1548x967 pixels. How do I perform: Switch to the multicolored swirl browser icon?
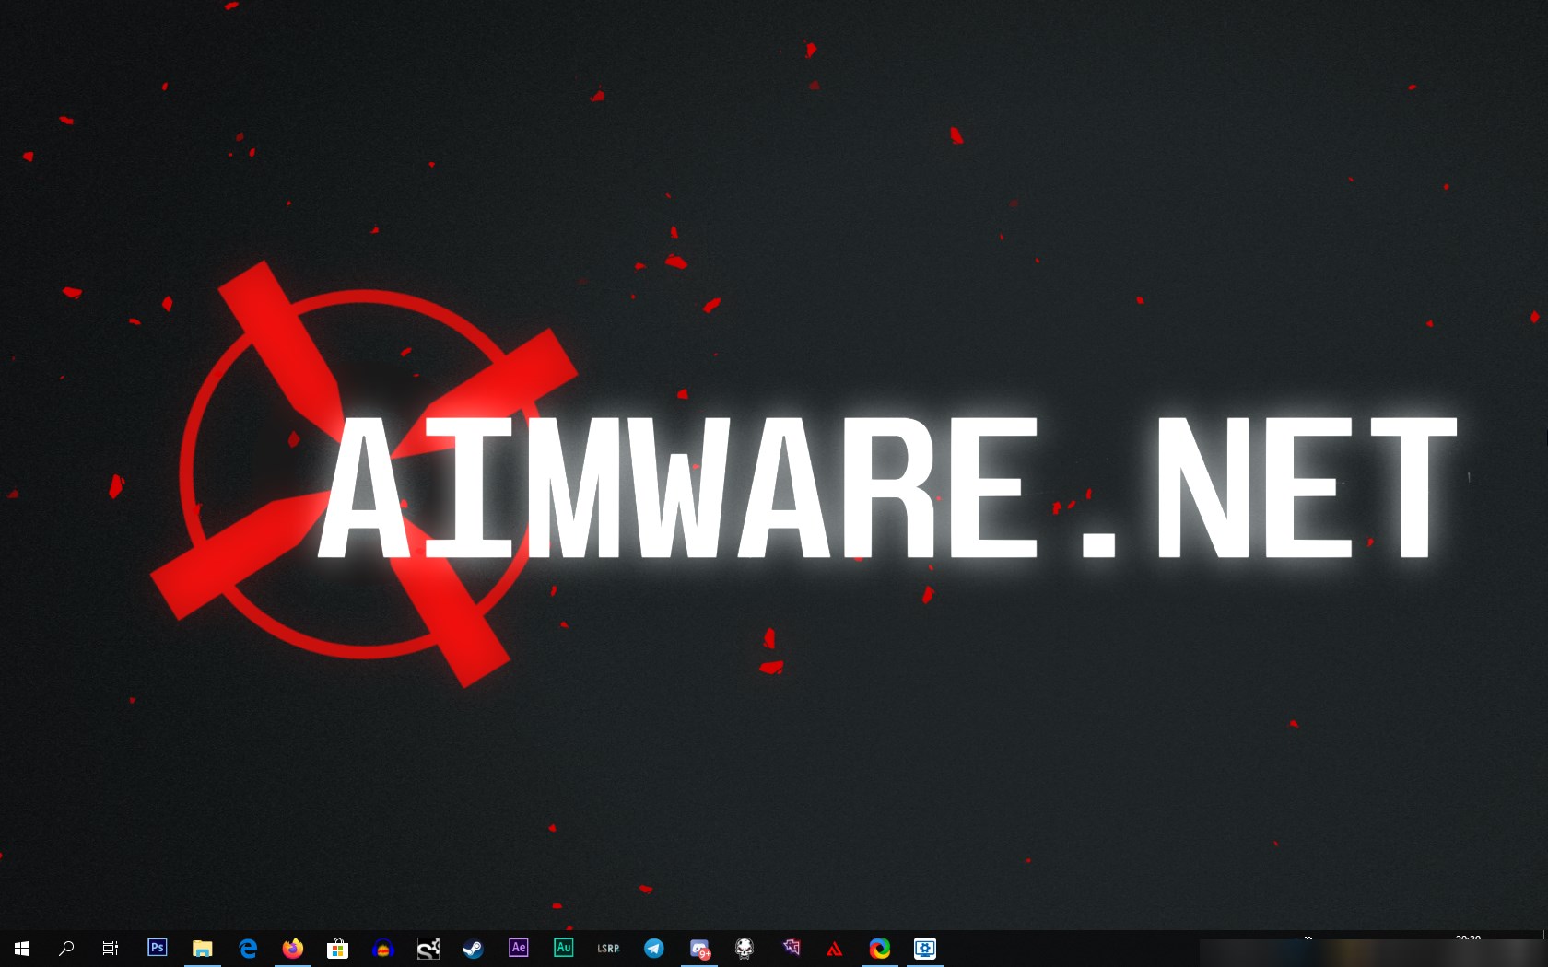[x=880, y=949]
